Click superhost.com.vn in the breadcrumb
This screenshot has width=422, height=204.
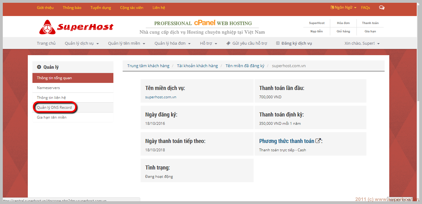(x=289, y=66)
